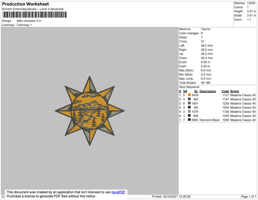This screenshot has height=200, width=258.
Task: Click the orange 3434 thread color swatch
Action: click(189, 95)
